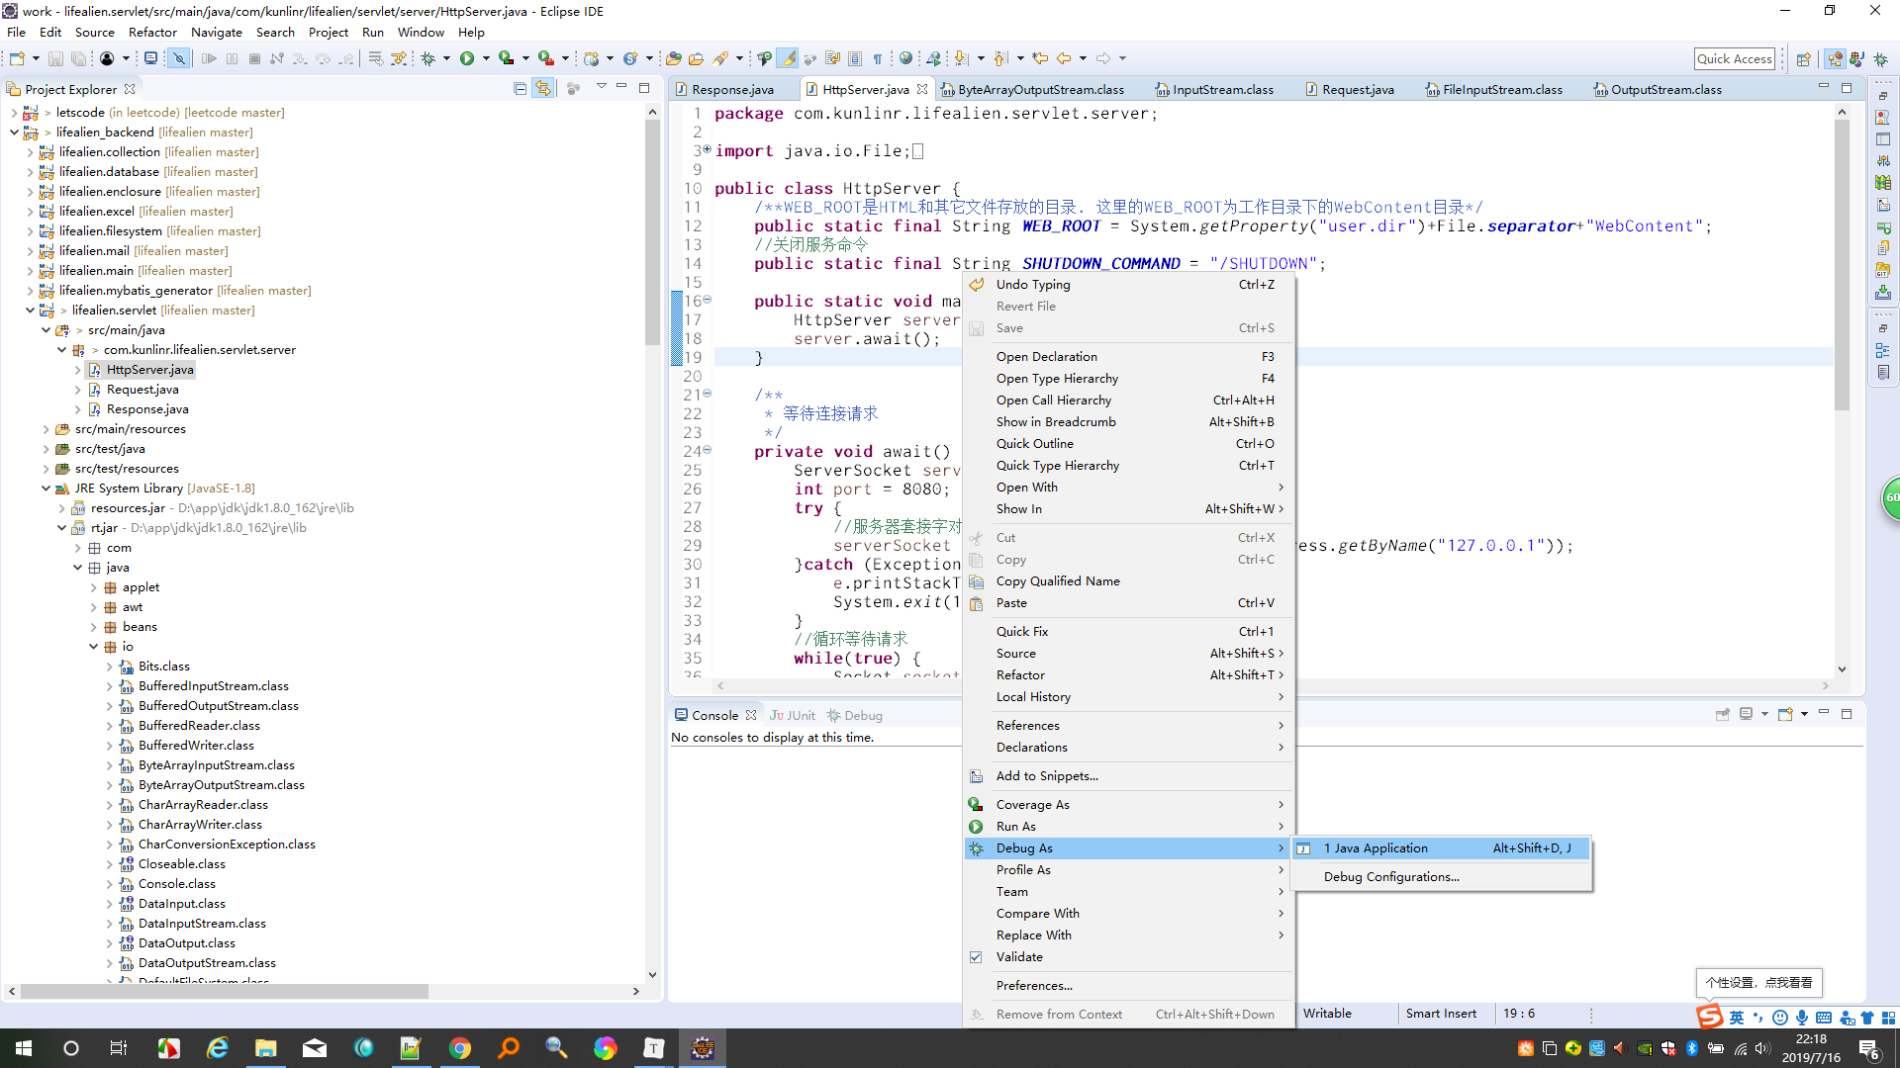The width and height of the screenshot is (1900, 1068).
Task: Select 1 Java Application submenu item
Action: pos(1441,848)
